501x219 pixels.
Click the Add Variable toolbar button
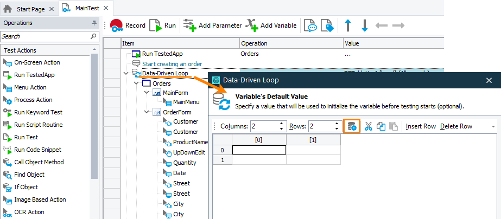coord(271,25)
